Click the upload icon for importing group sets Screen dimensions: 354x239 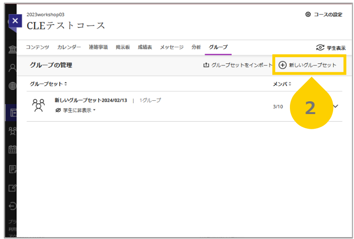tap(206, 65)
